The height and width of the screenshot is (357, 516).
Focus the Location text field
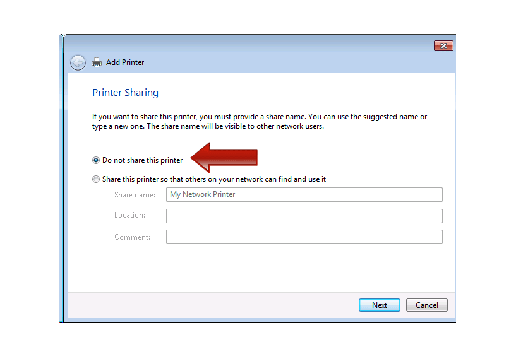click(x=304, y=216)
